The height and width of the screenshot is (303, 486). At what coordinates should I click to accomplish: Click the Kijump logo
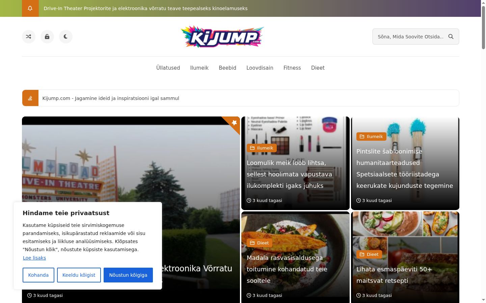point(222,37)
